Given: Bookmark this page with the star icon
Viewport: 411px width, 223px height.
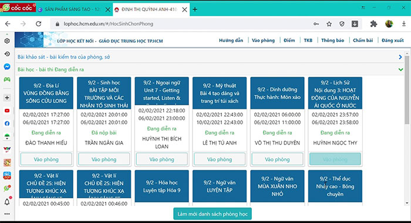Looking at the screenshot, I should click(329, 24).
